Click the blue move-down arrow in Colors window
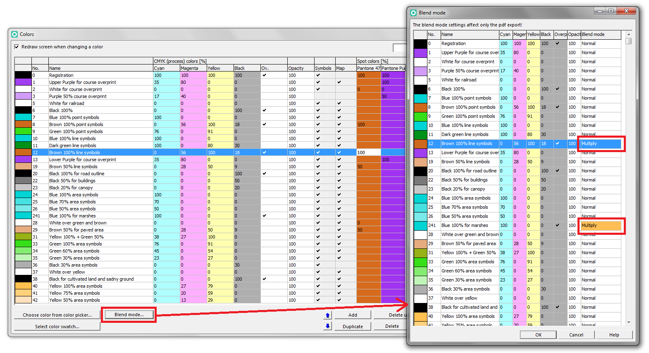The height and width of the screenshot is (353, 649). coord(328,326)
